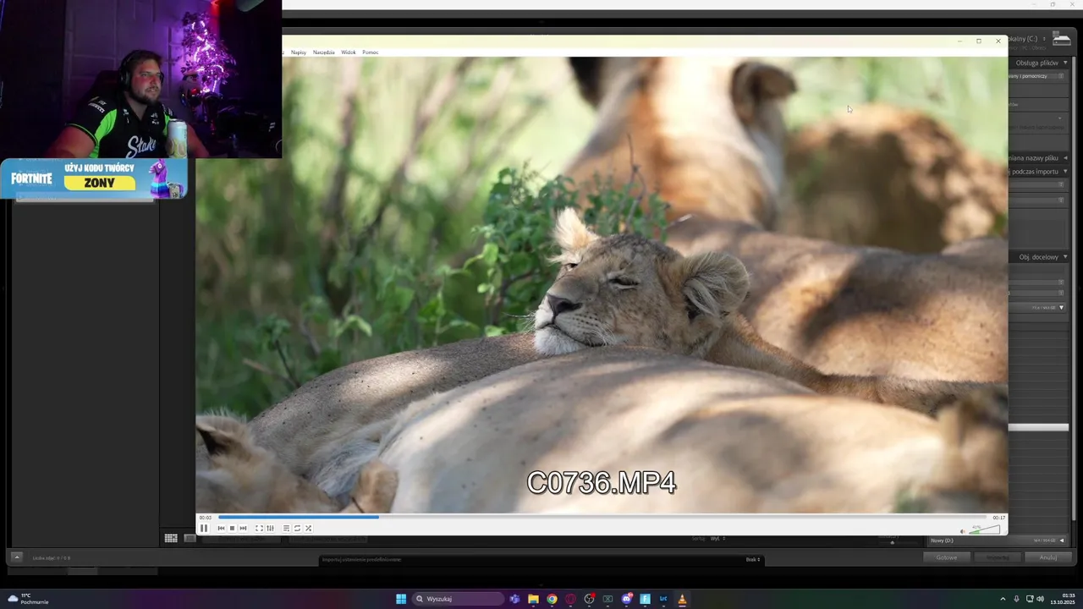Open Opera browser from taskbar
The image size is (1083, 609).
570,599
